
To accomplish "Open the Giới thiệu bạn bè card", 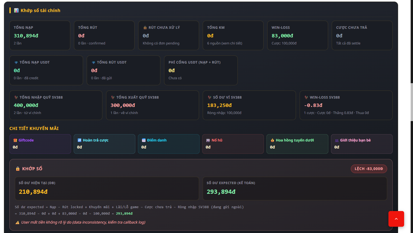I will [x=362, y=144].
